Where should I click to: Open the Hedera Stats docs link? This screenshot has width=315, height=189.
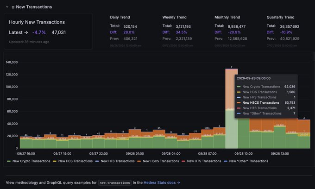162,183
